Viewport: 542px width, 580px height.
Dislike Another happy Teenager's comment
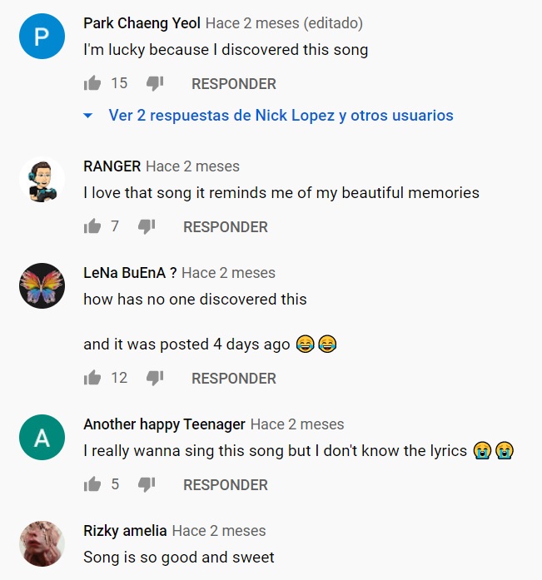coord(147,484)
